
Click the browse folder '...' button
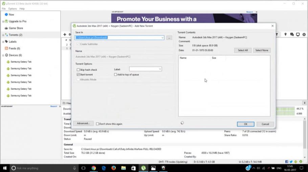coord(169,38)
